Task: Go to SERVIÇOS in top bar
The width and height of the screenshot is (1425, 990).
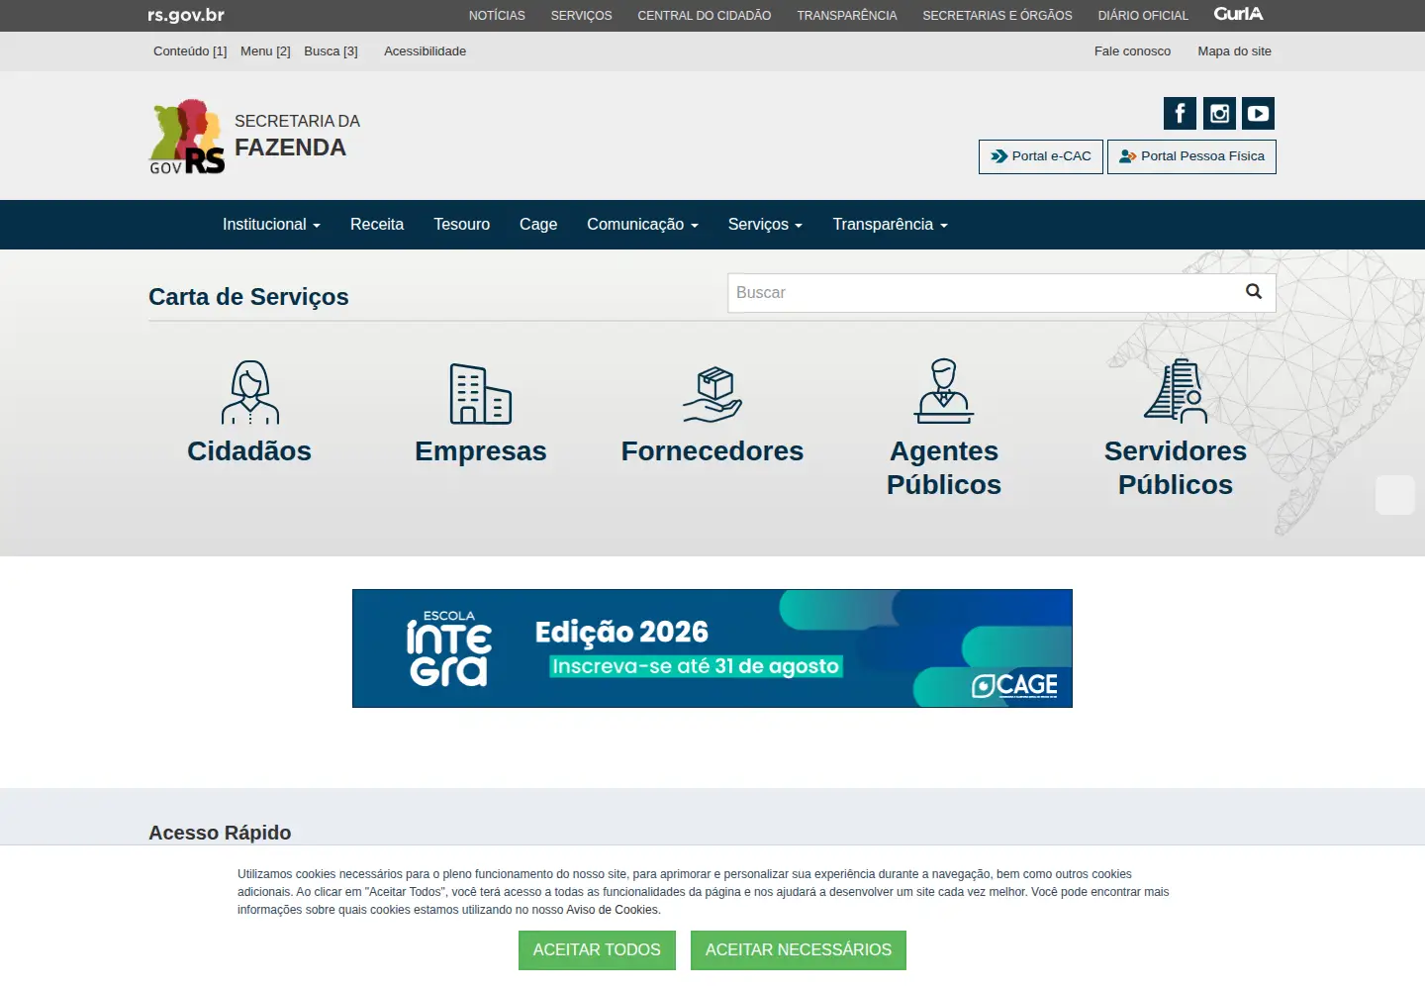Action: (x=582, y=16)
